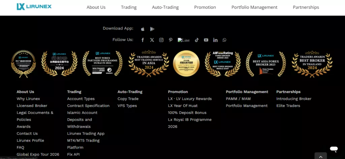This screenshot has width=345, height=159.
Task: View the first circular Chinese award badge
Action: pyautogui.click(x=23, y=64)
